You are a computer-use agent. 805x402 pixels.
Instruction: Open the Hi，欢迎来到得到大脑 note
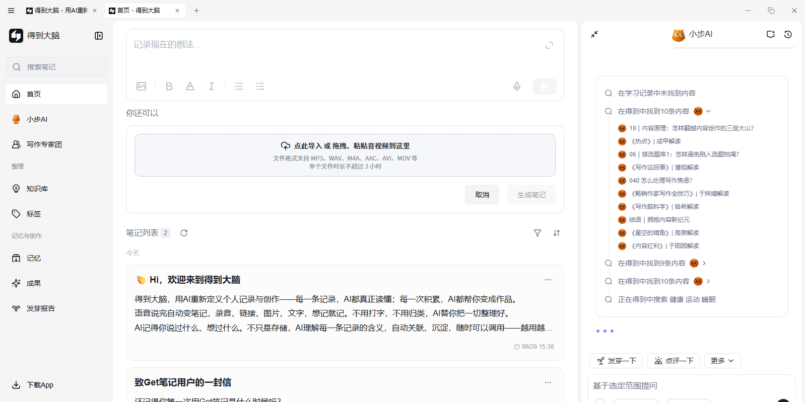pos(345,313)
